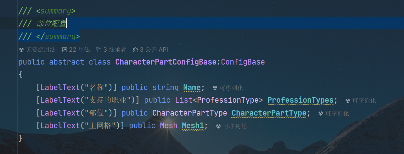
Task: Open the 22 用法 usages link
Action: pyautogui.click(x=79, y=50)
